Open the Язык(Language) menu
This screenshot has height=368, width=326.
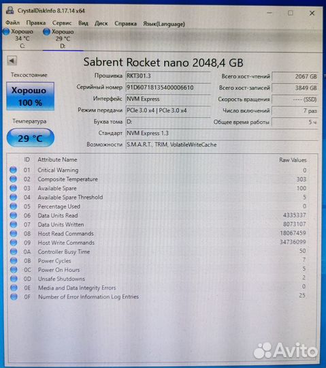[x=164, y=24]
